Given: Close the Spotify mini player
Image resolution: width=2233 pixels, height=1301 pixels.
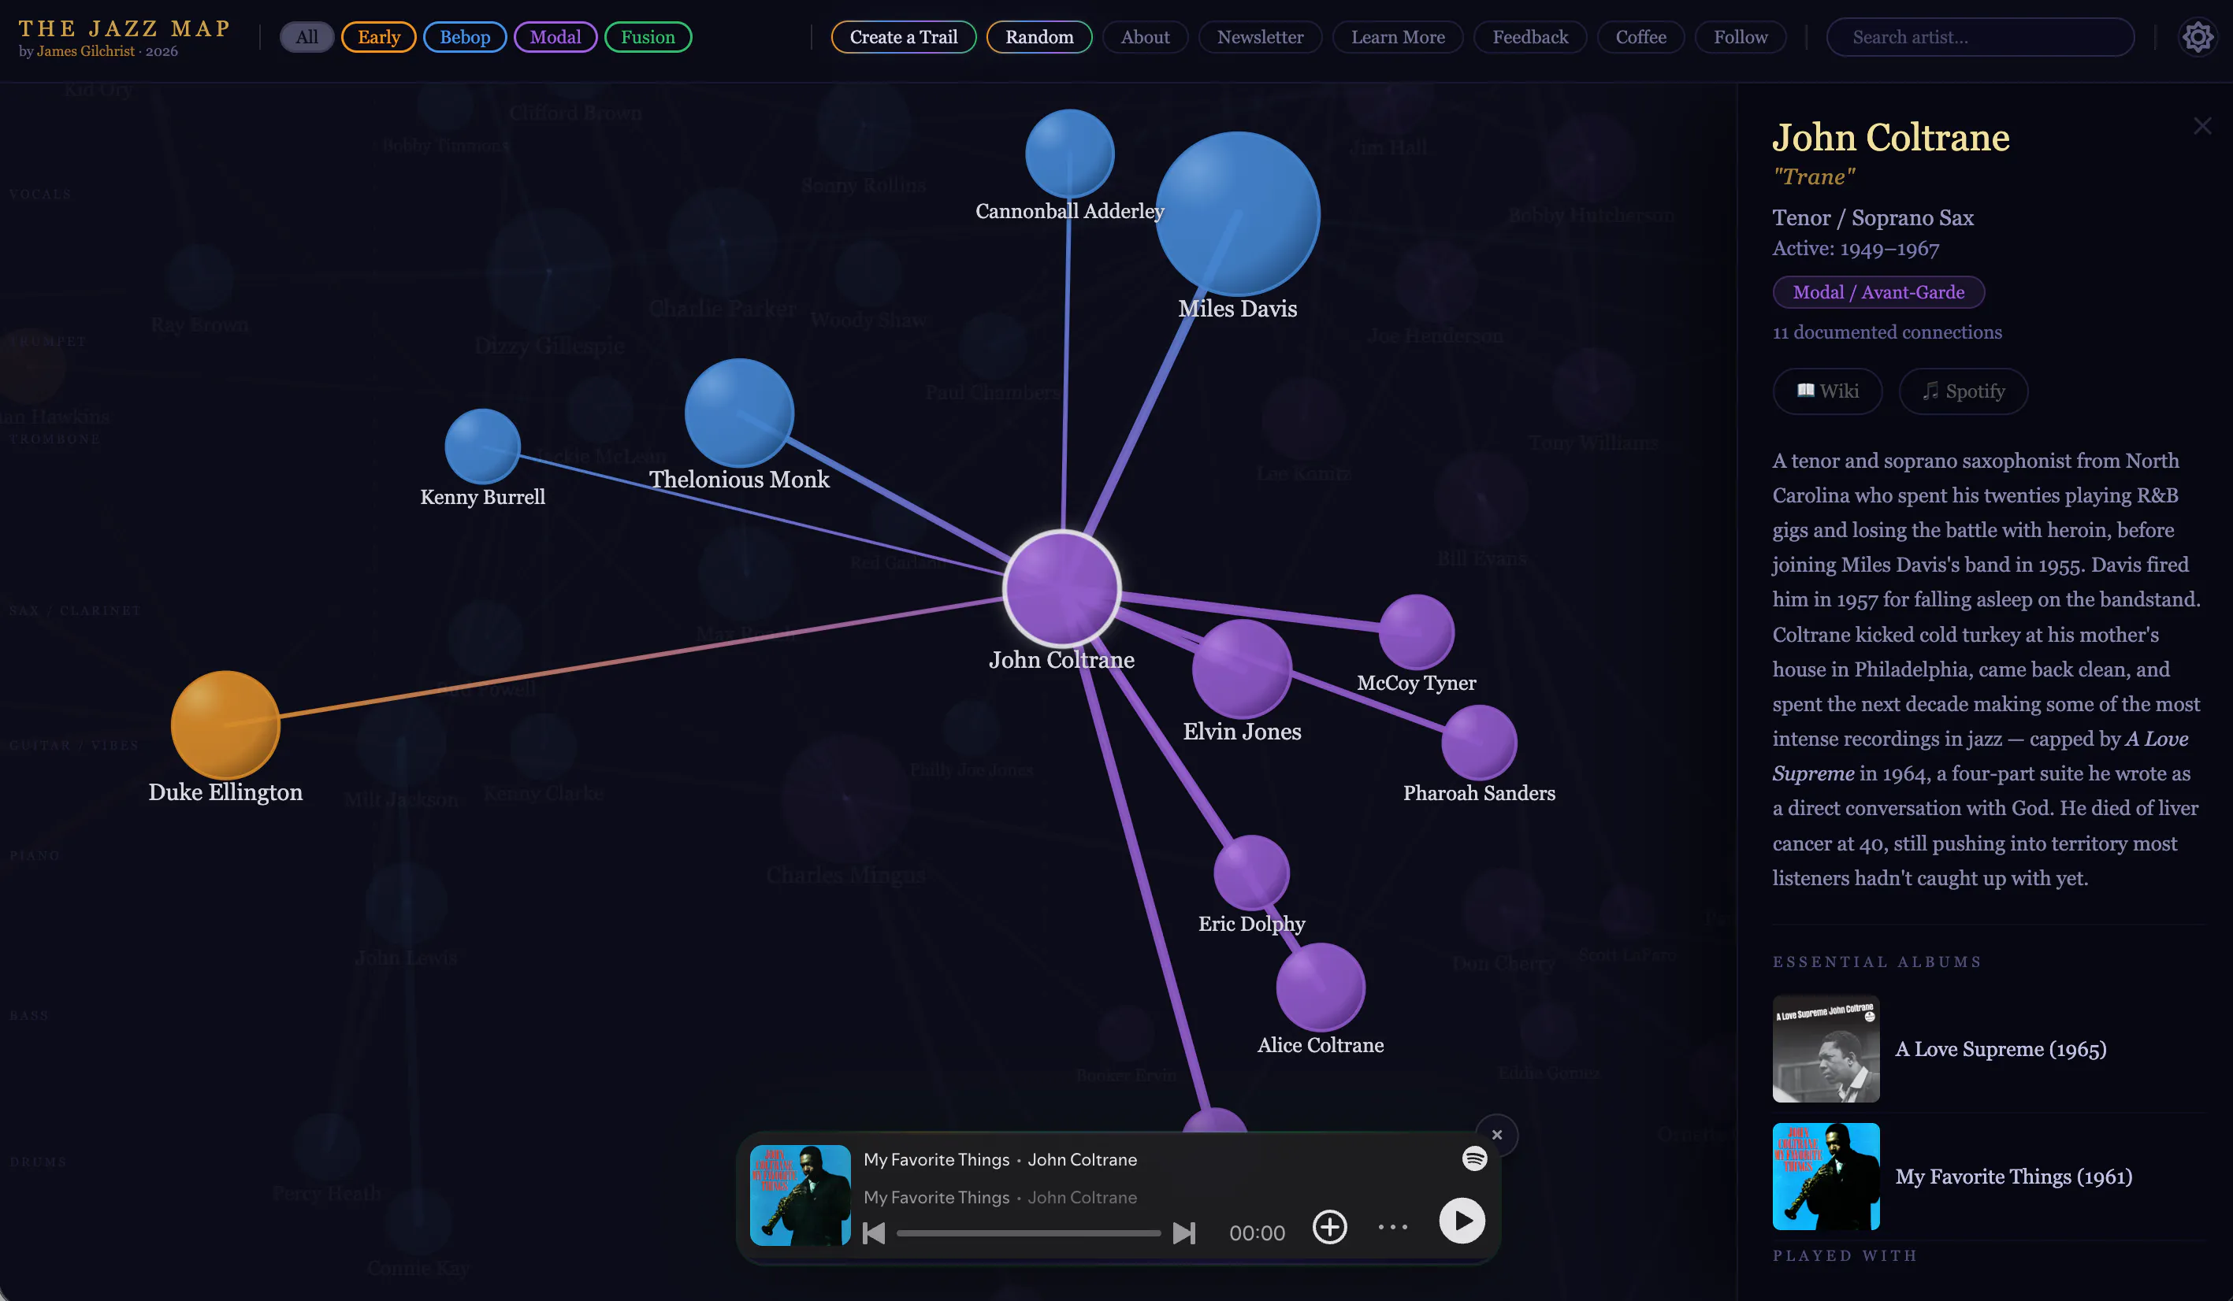Looking at the screenshot, I should [x=1496, y=1135].
